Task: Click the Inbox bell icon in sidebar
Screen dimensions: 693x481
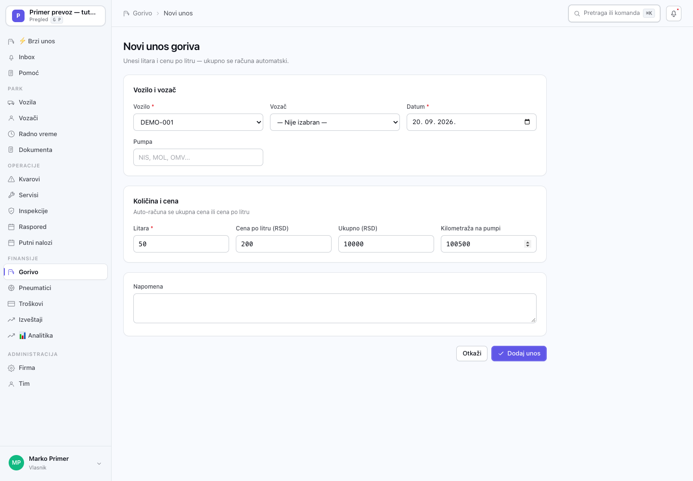Action: (x=11, y=57)
